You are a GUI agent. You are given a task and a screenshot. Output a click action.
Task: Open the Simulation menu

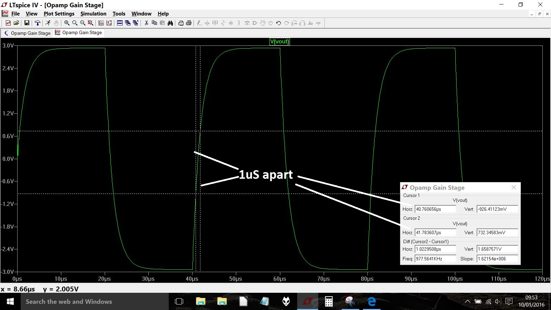pyautogui.click(x=93, y=14)
